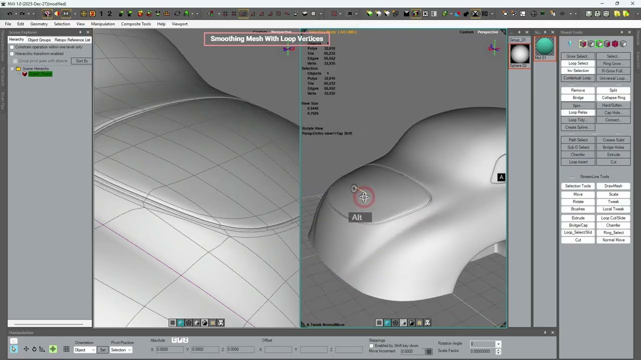Image resolution: width=641 pixels, height=360 pixels.
Task: Click the Normal Move button
Action: pyautogui.click(x=613, y=240)
